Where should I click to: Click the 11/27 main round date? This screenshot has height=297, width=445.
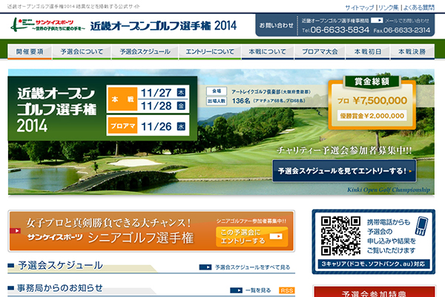(156, 93)
